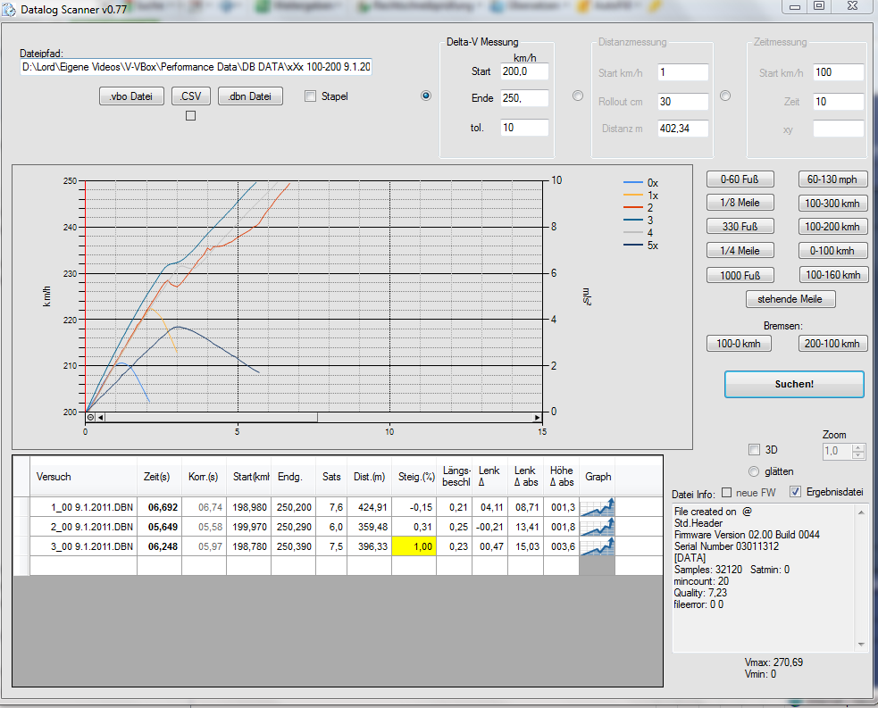Click chart scrollbar right arrow
Screen dimensions: 878x708
click(x=538, y=417)
